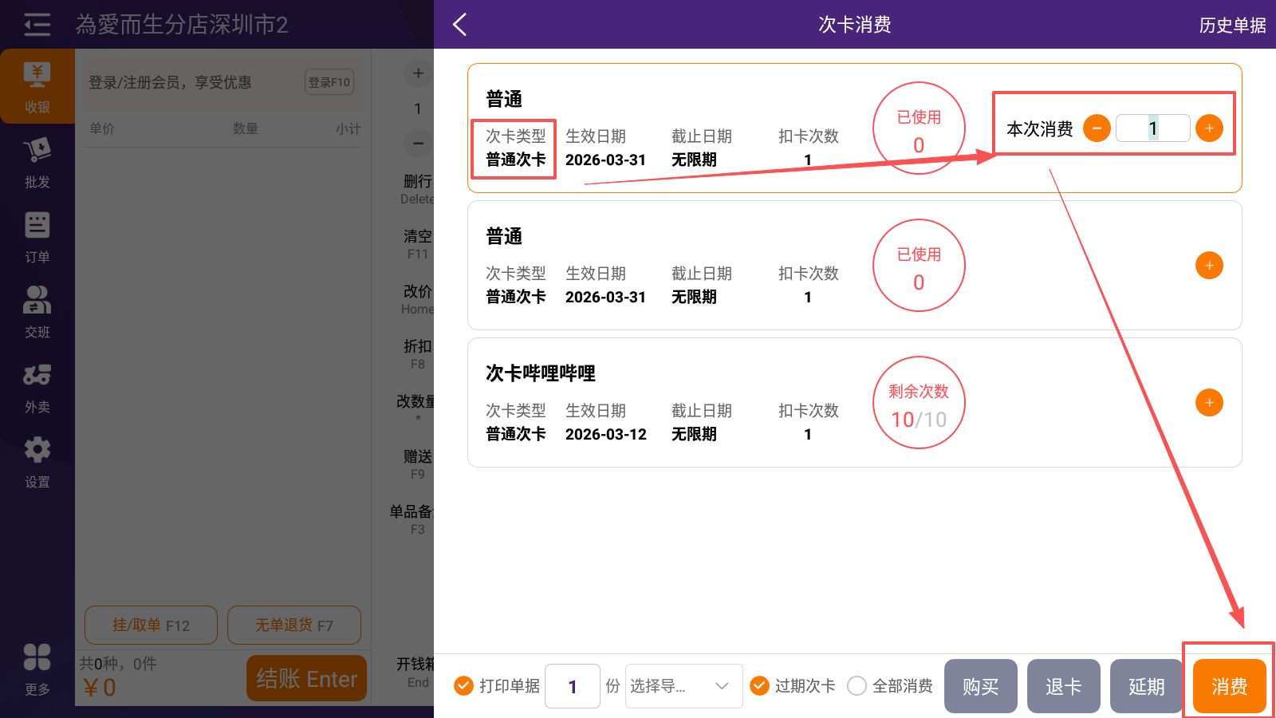
Task: Toggle the 过期次卡 expired cards checkbox
Action: tap(760, 686)
